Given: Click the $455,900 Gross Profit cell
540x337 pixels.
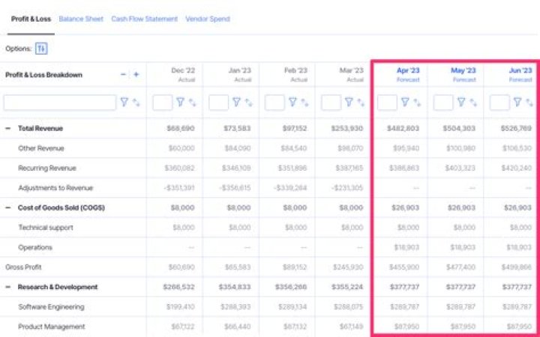Looking at the screenshot, I should click(x=404, y=267).
